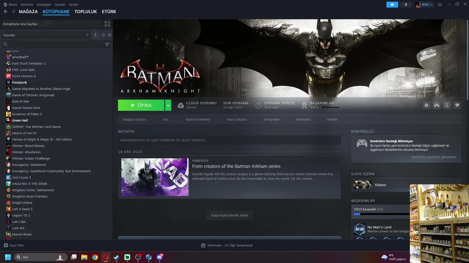This screenshot has height=263, width=469.
Task: Open the play options arrow beside OYNA
Action: coord(168,105)
